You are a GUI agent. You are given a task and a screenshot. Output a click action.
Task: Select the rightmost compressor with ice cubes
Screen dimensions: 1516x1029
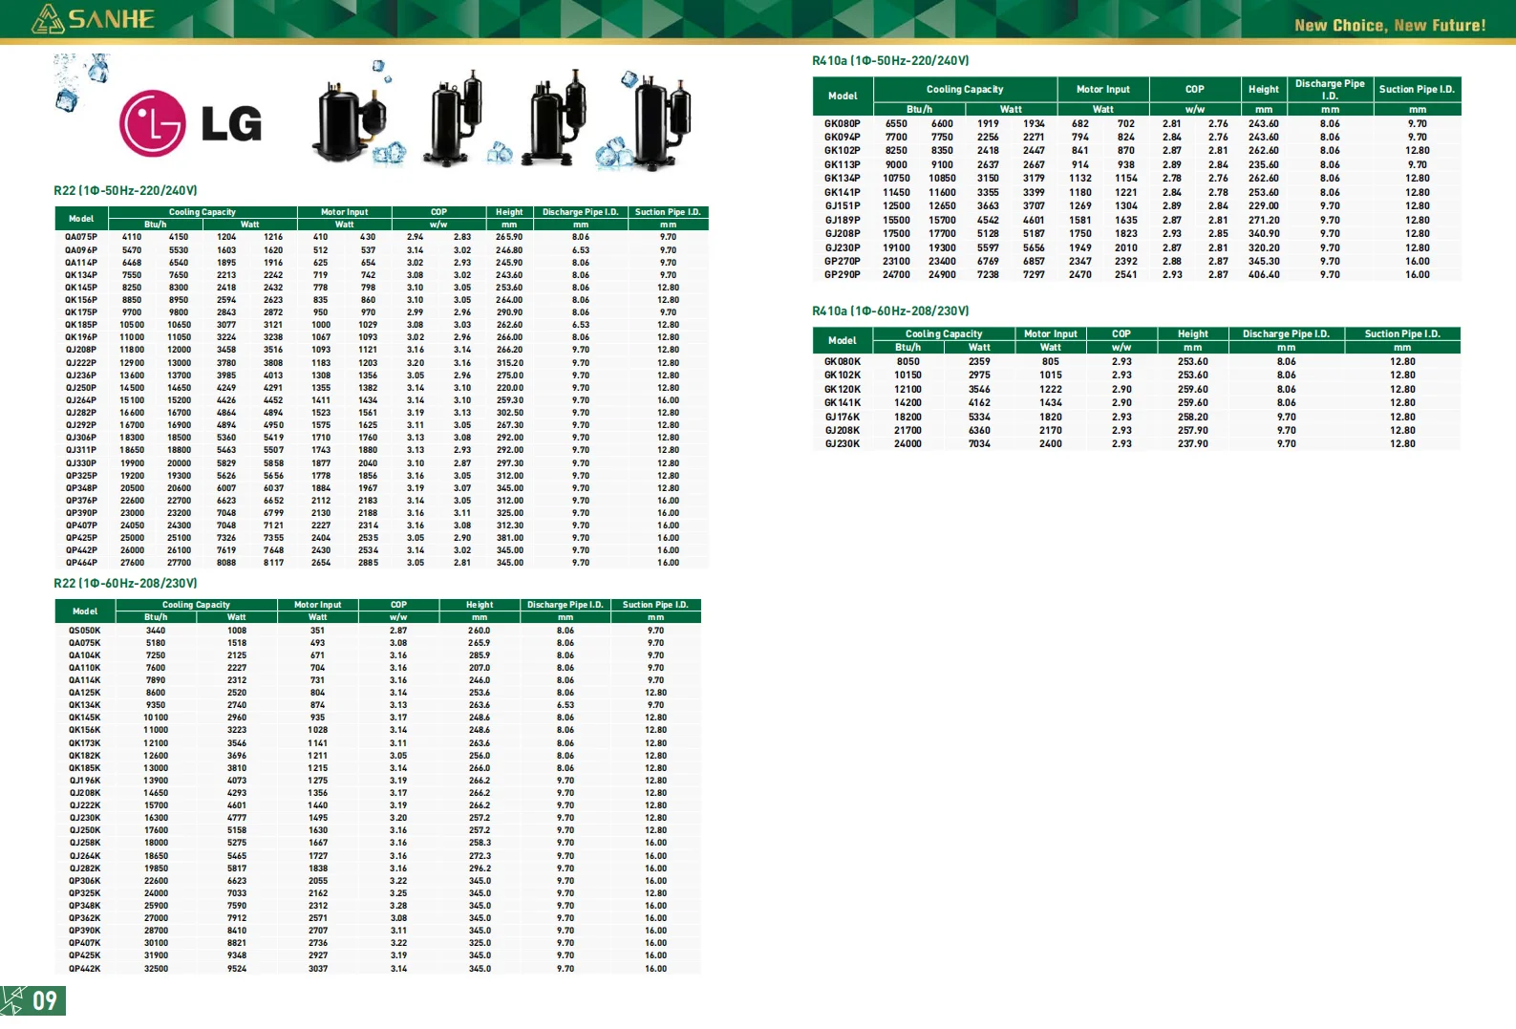pyautogui.click(x=661, y=119)
